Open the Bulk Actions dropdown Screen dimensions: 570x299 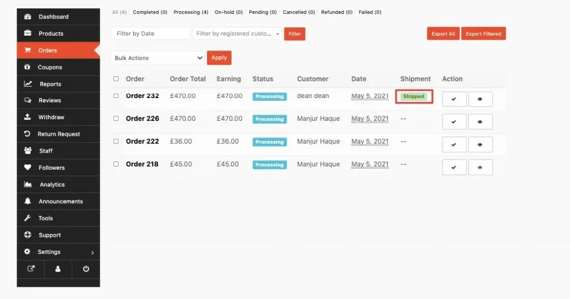coord(158,58)
